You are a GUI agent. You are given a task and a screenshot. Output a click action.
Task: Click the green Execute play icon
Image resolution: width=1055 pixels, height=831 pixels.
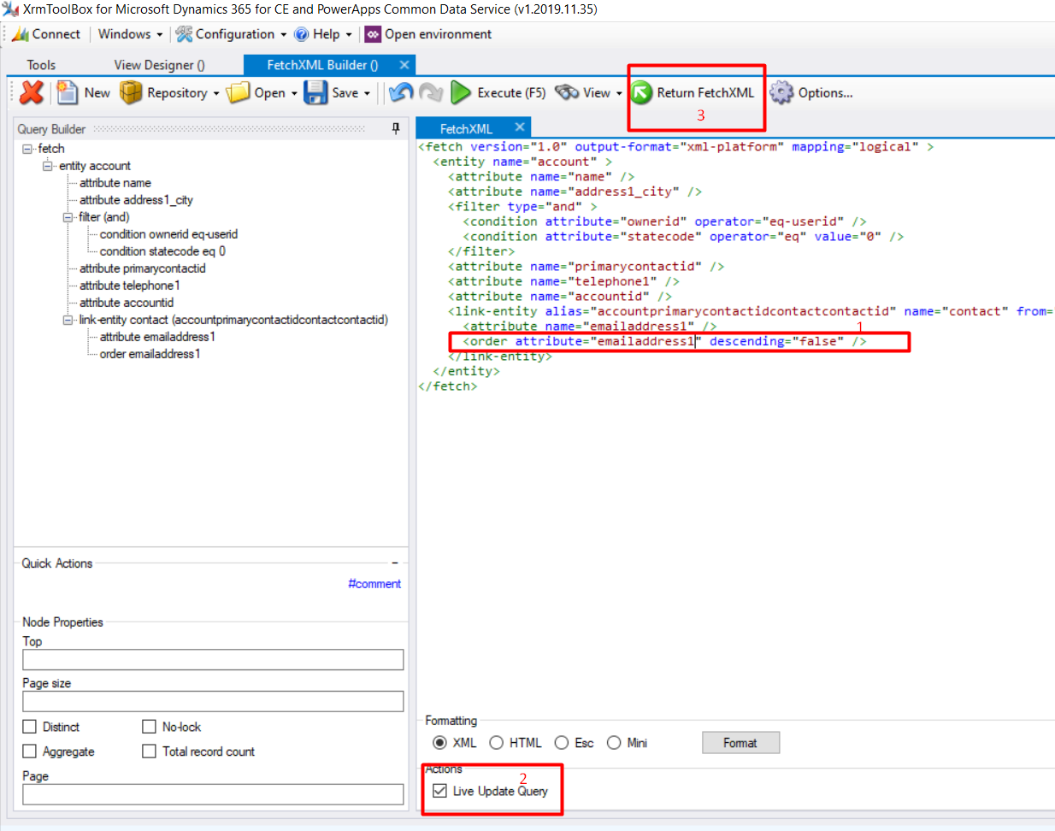point(461,92)
